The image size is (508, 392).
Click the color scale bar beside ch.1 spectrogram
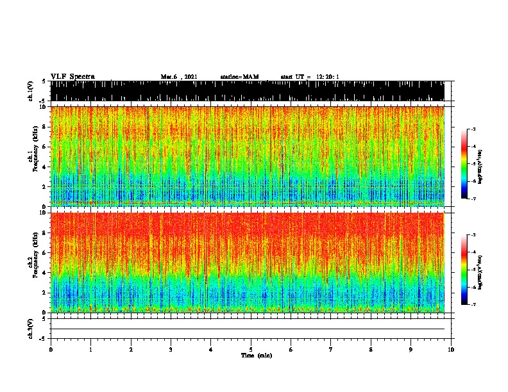pyautogui.click(x=464, y=164)
